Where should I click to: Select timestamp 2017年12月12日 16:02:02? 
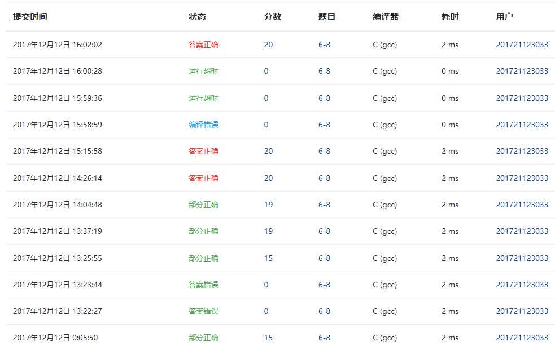point(58,45)
